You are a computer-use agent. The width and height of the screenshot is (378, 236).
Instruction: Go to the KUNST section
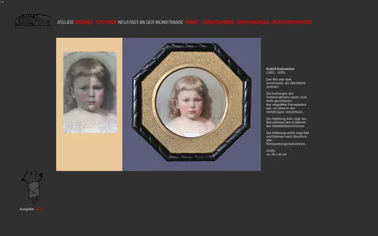(192, 22)
